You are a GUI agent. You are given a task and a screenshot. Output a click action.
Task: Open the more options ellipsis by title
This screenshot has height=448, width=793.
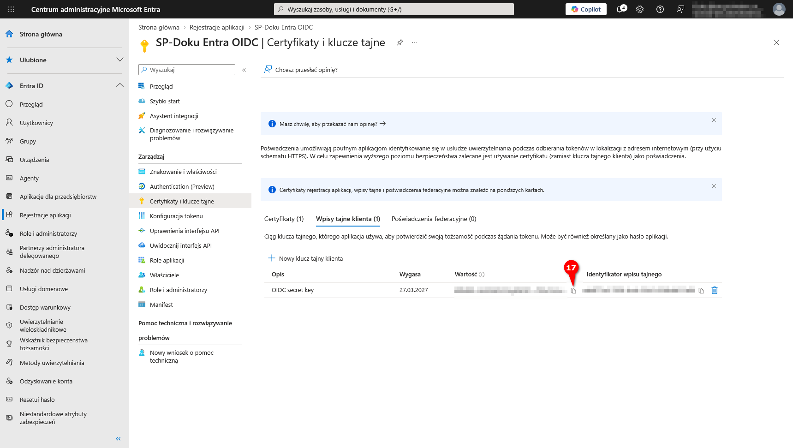tap(415, 42)
